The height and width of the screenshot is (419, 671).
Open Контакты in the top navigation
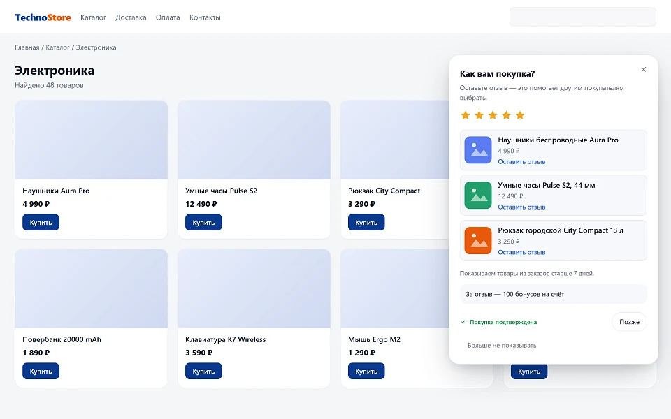(x=205, y=17)
